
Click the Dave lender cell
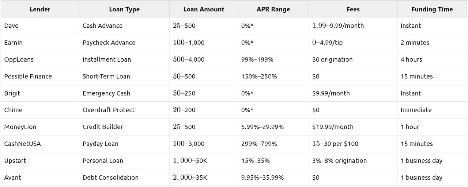[x=40, y=26]
